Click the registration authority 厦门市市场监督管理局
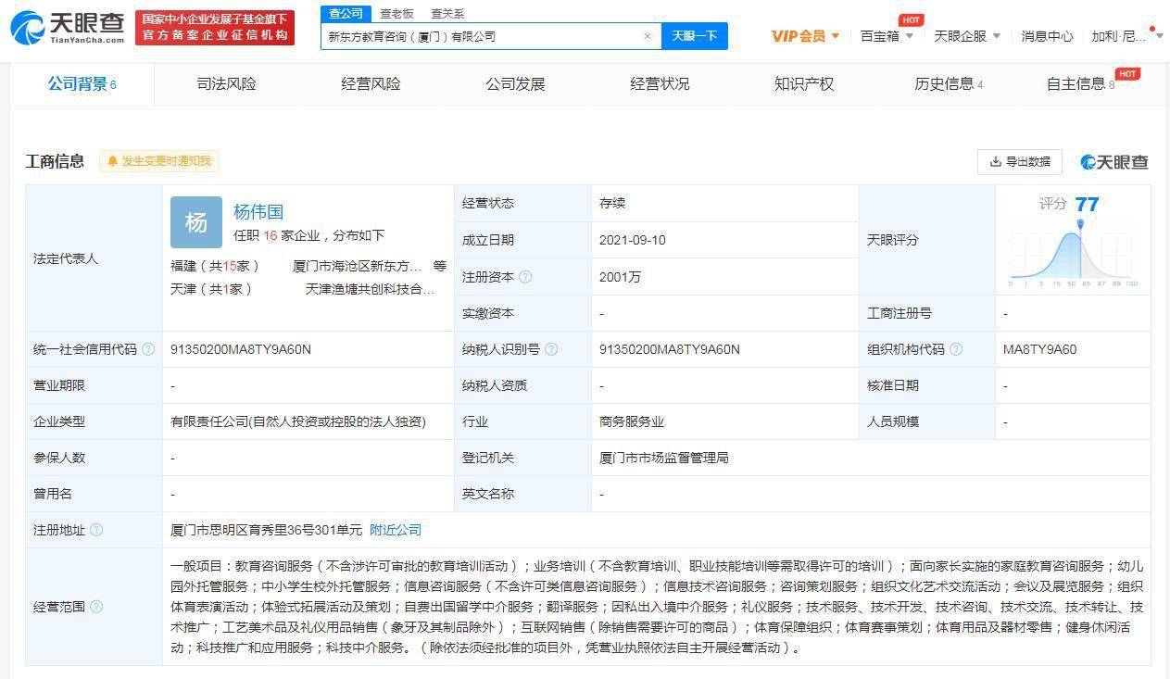 (x=664, y=458)
